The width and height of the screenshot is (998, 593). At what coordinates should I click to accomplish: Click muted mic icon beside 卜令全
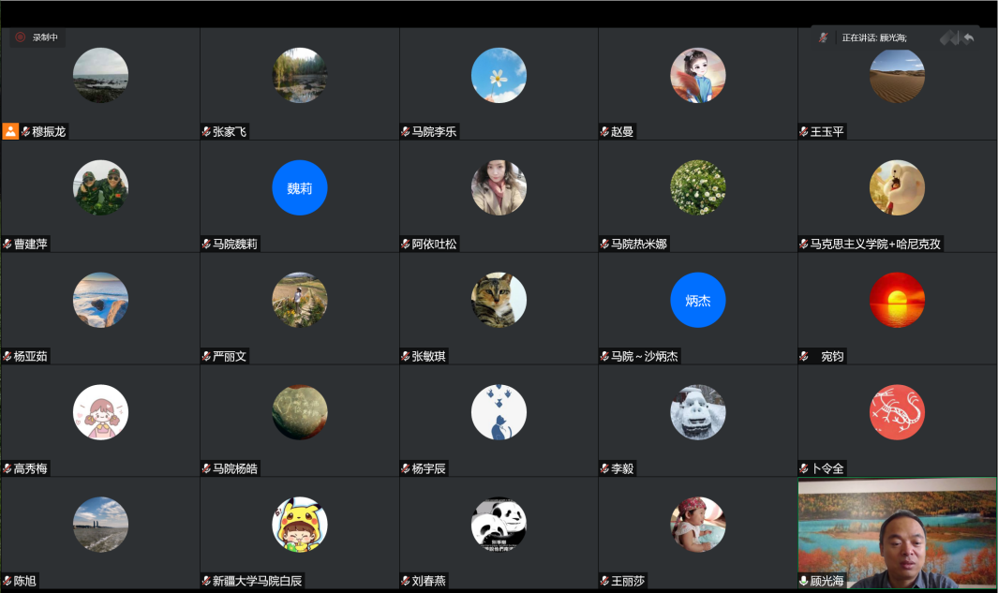coord(804,469)
